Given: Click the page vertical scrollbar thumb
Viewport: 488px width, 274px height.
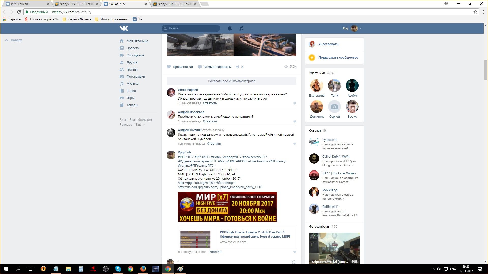Looking at the screenshot, I should (x=486, y=70).
